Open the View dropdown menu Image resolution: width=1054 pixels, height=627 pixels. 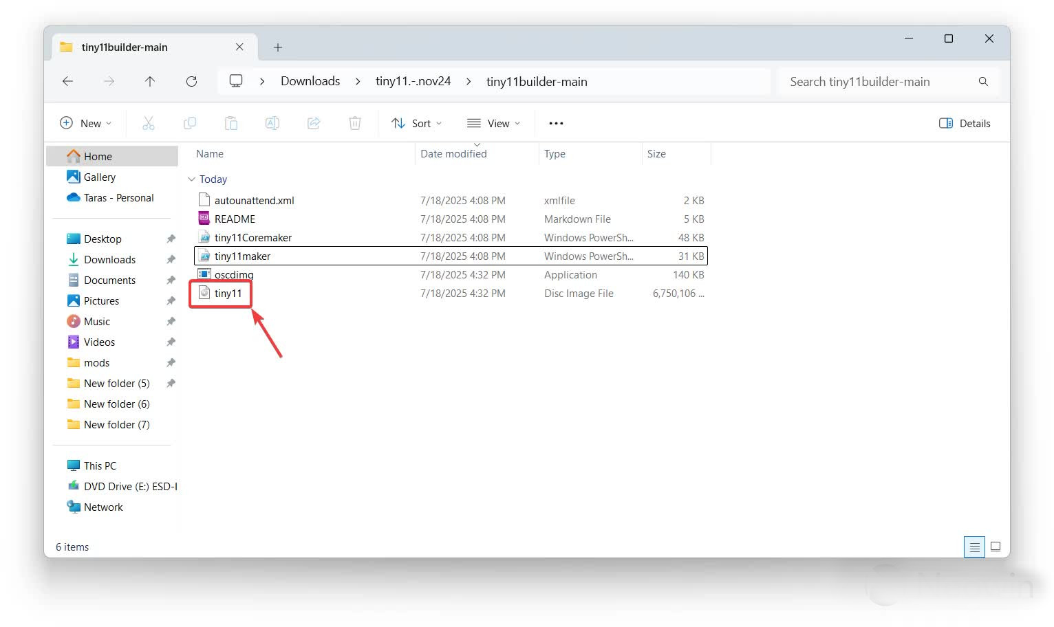coord(493,123)
